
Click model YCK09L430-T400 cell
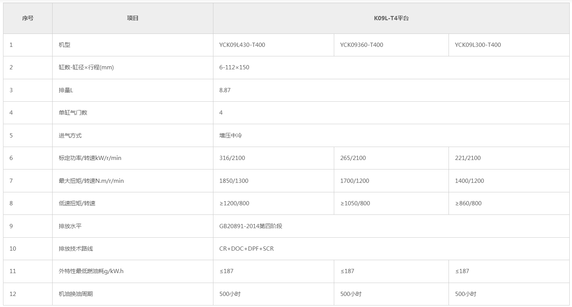274,45
